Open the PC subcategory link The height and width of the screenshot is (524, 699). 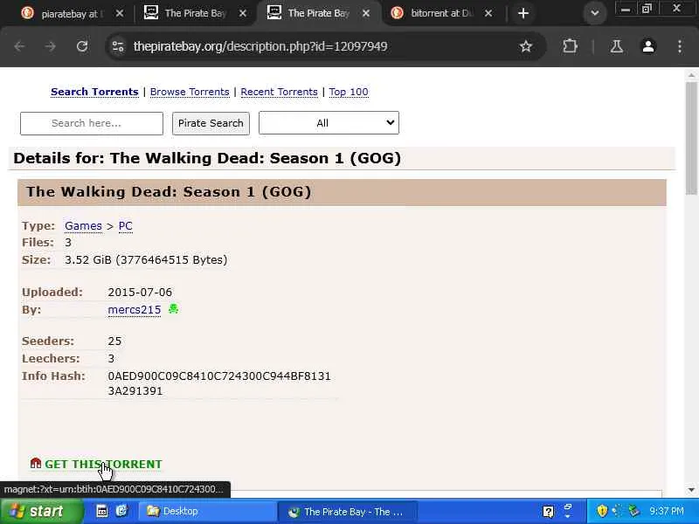point(125,226)
